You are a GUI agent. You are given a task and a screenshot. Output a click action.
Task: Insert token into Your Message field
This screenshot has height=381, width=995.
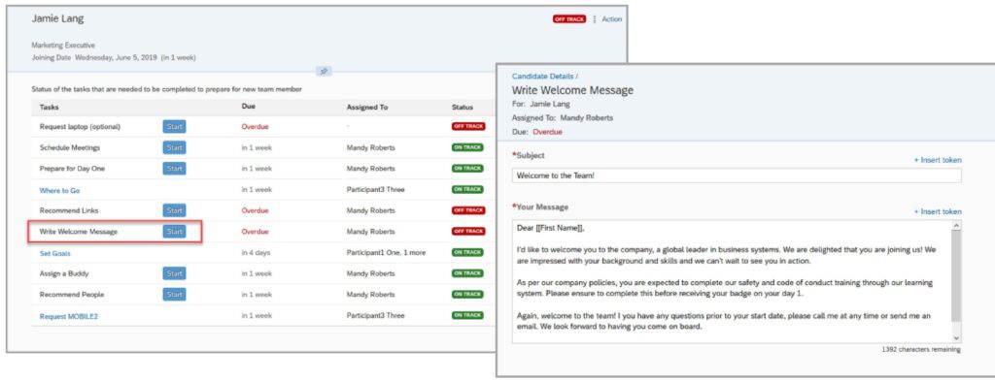938,211
